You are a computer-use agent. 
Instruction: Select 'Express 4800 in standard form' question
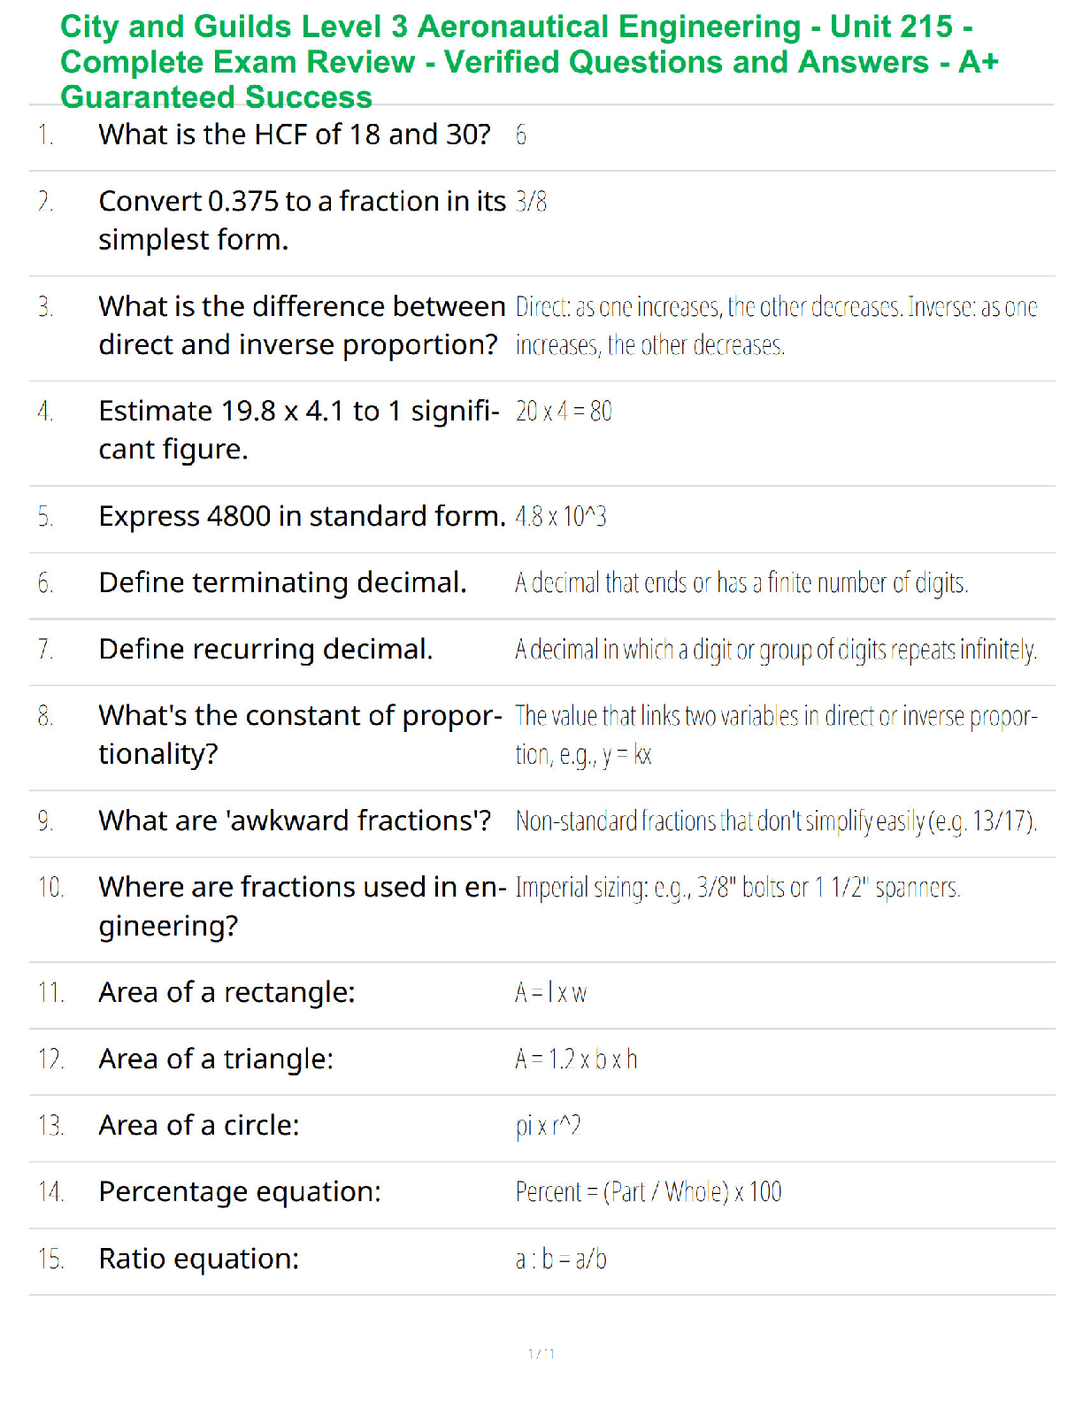pos(302,516)
